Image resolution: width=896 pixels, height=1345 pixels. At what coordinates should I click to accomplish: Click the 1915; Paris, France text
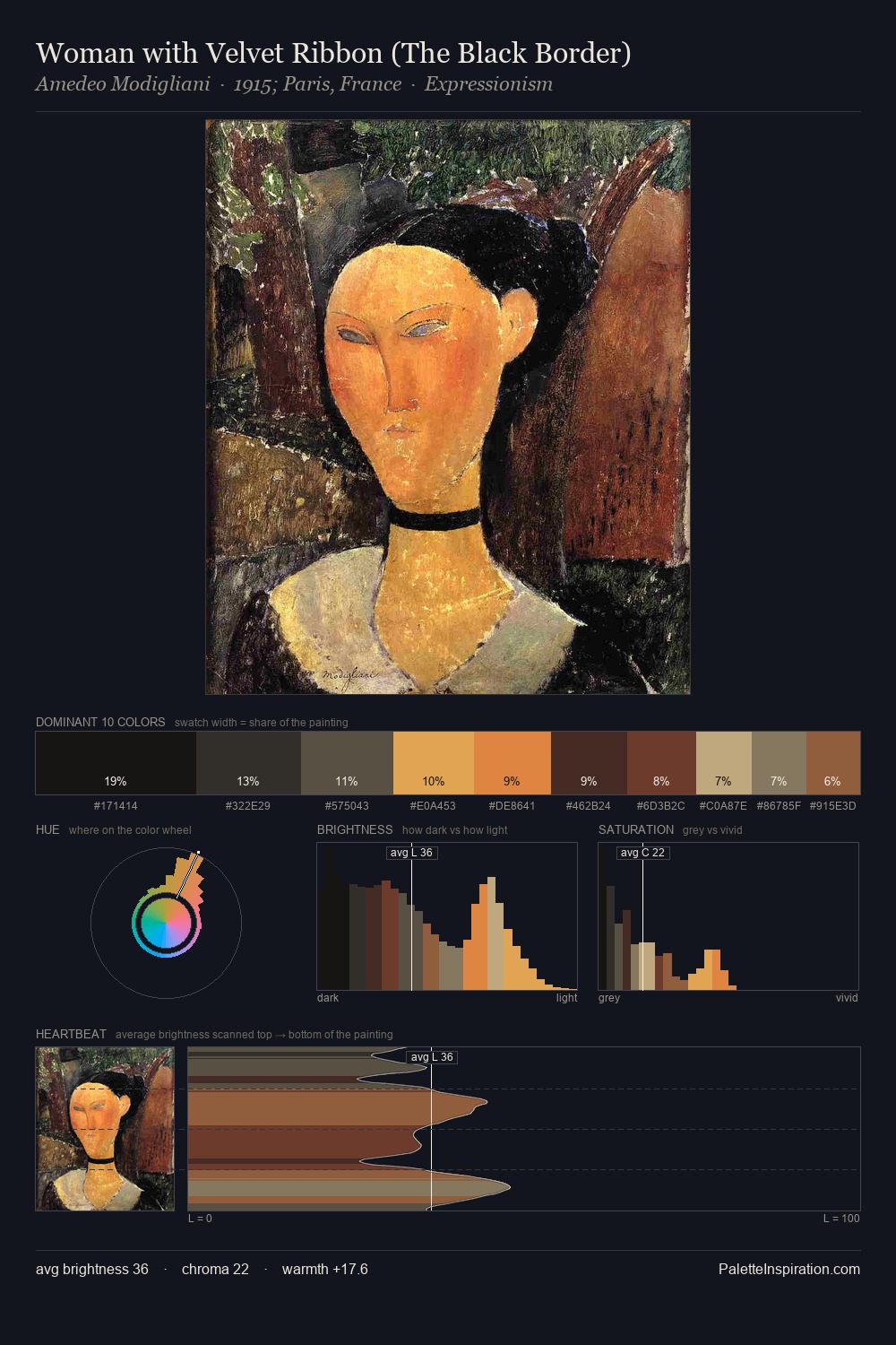(x=317, y=84)
